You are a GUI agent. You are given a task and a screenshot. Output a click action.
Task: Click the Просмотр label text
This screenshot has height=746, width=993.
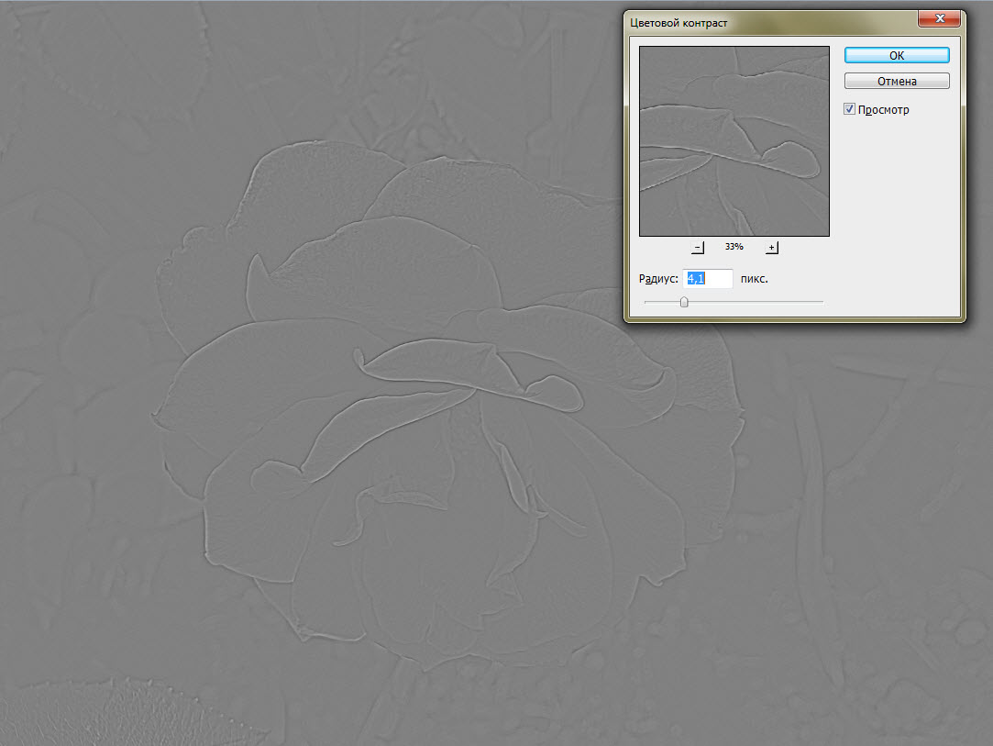pyautogui.click(x=884, y=109)
